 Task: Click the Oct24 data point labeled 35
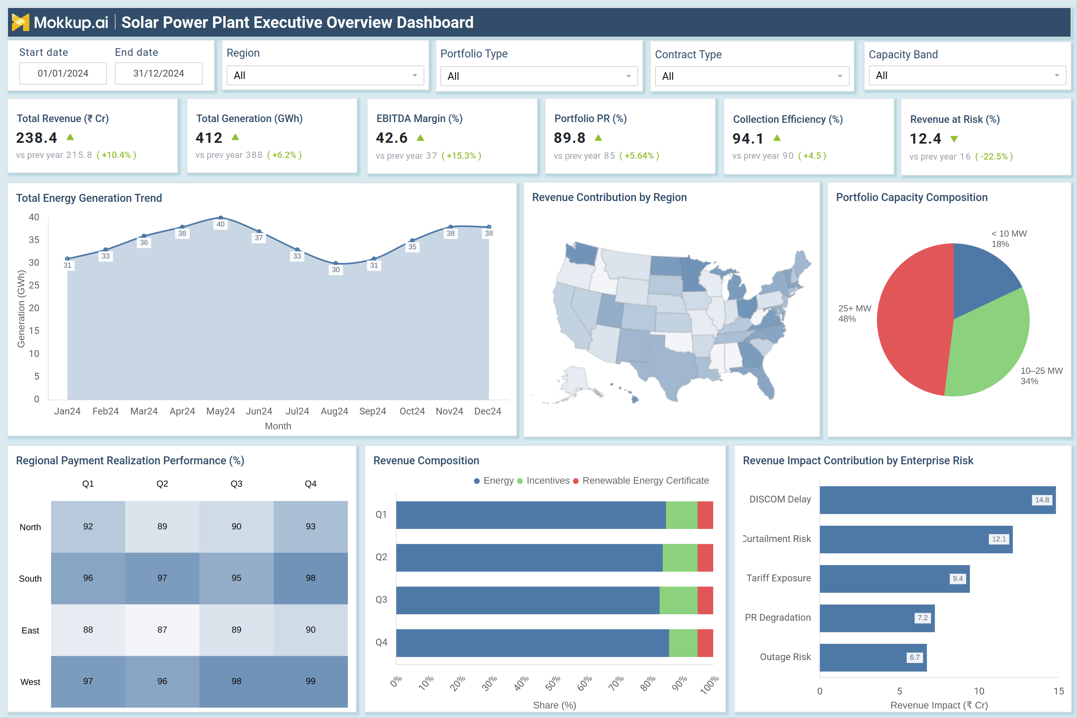click(x=412, y=241)
